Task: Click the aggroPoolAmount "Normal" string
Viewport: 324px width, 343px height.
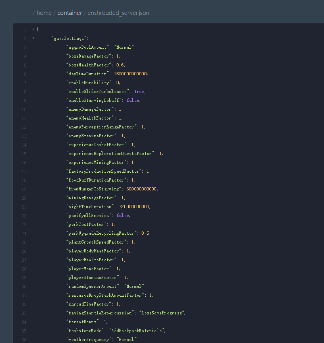Action: click(x=124, y=48)
